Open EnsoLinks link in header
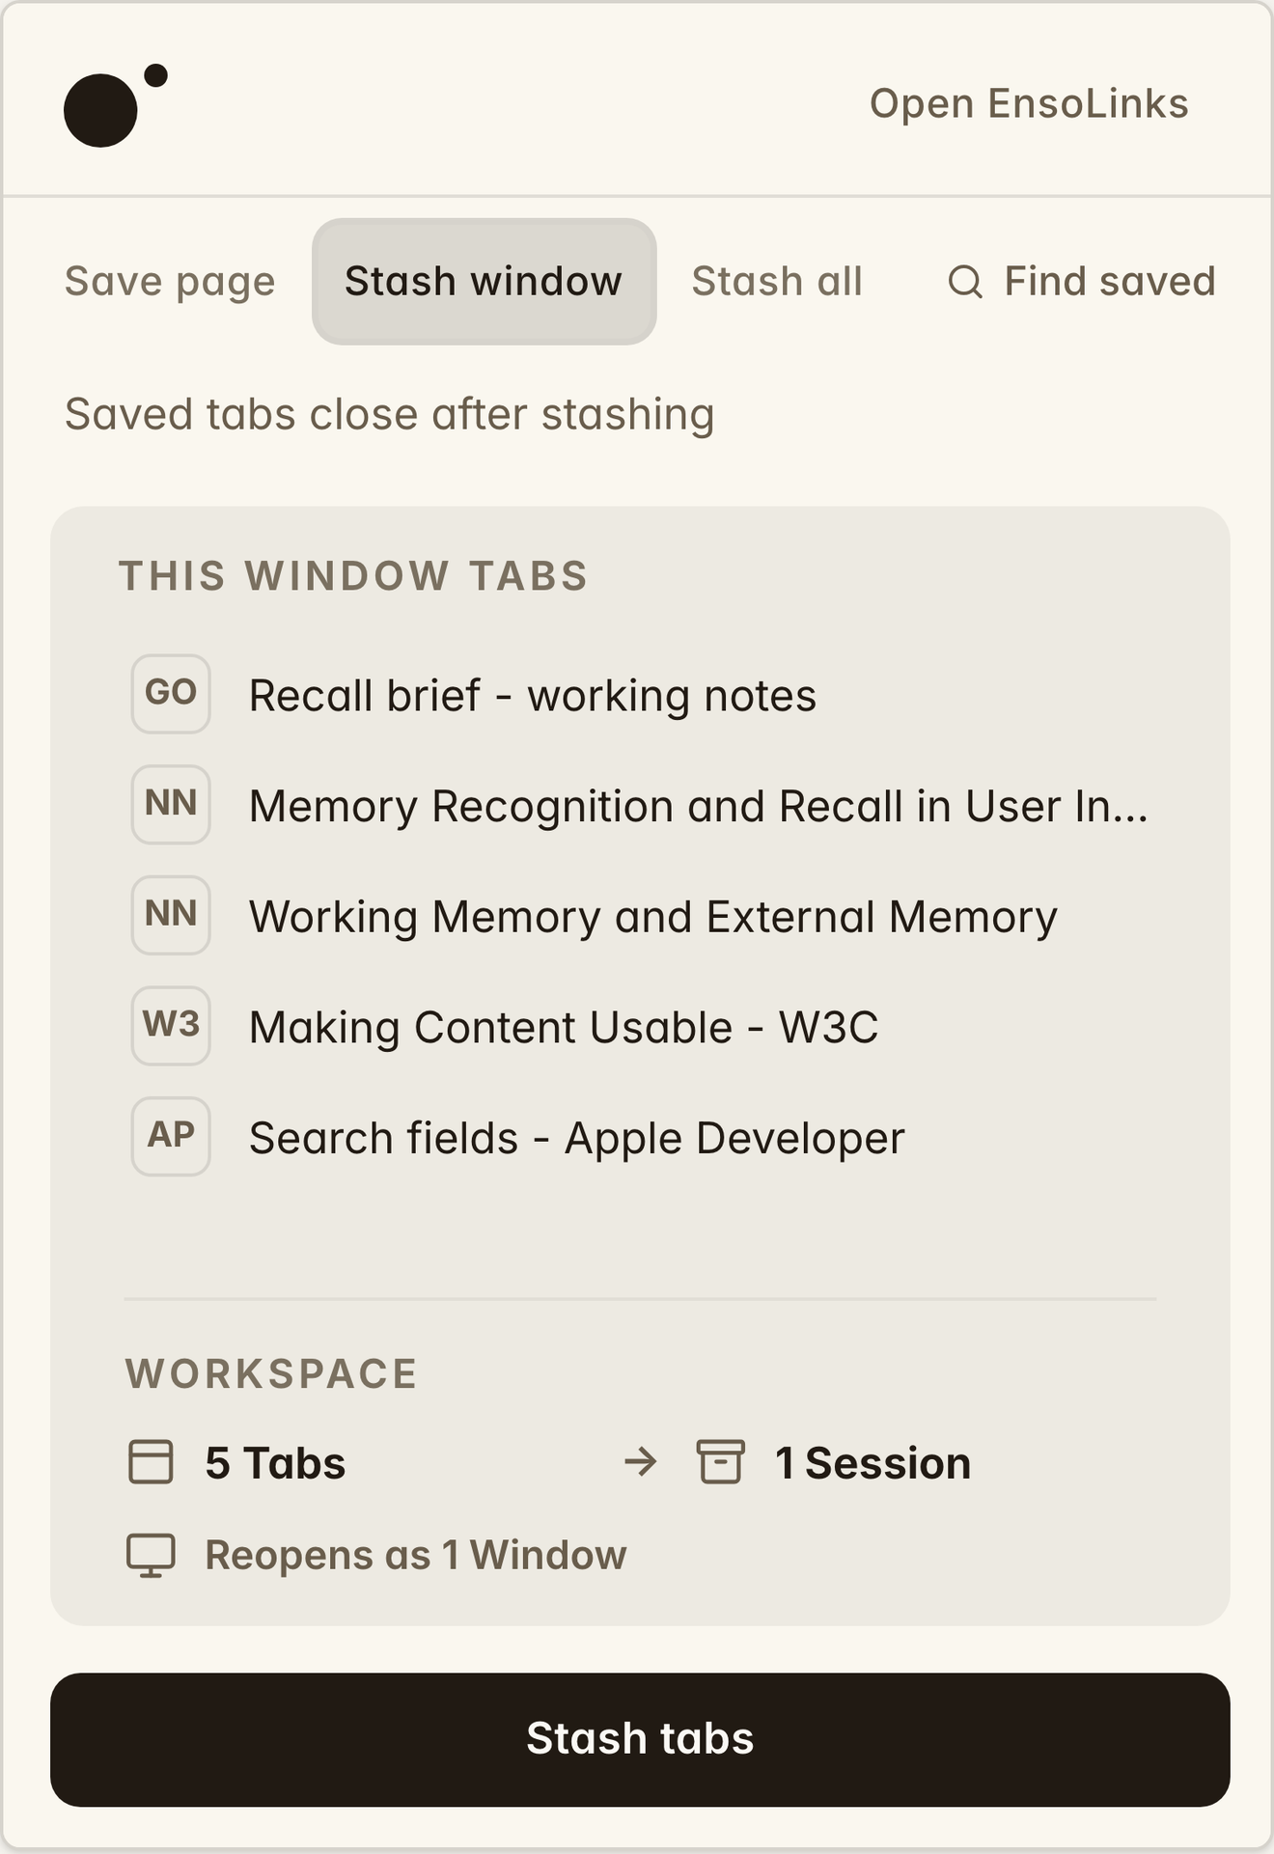1274x1854 pixels. pyautogui.click(x=1029, y=103)
